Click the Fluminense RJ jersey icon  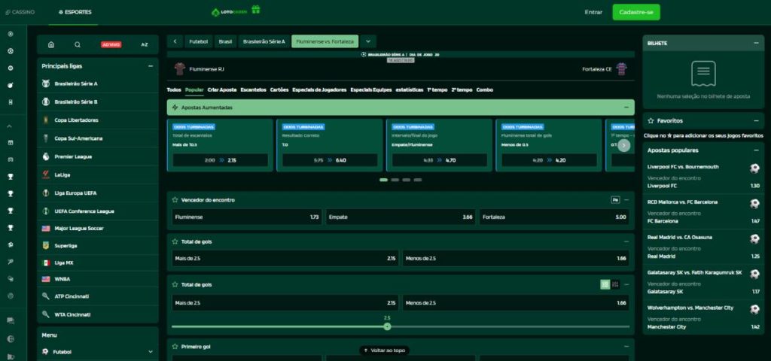pyautogui.click(x=179, y=69)
